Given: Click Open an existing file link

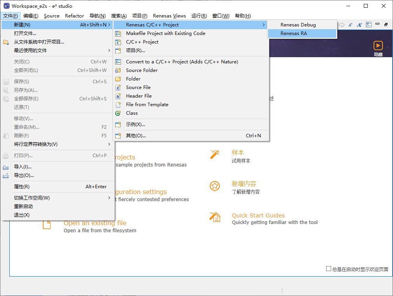Looking at the screenshot, I should click(x=95, y=223).
